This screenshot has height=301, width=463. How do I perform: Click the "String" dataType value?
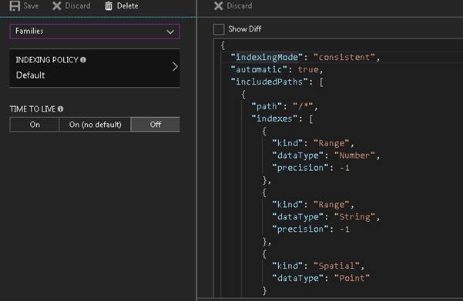click(354, 217)
